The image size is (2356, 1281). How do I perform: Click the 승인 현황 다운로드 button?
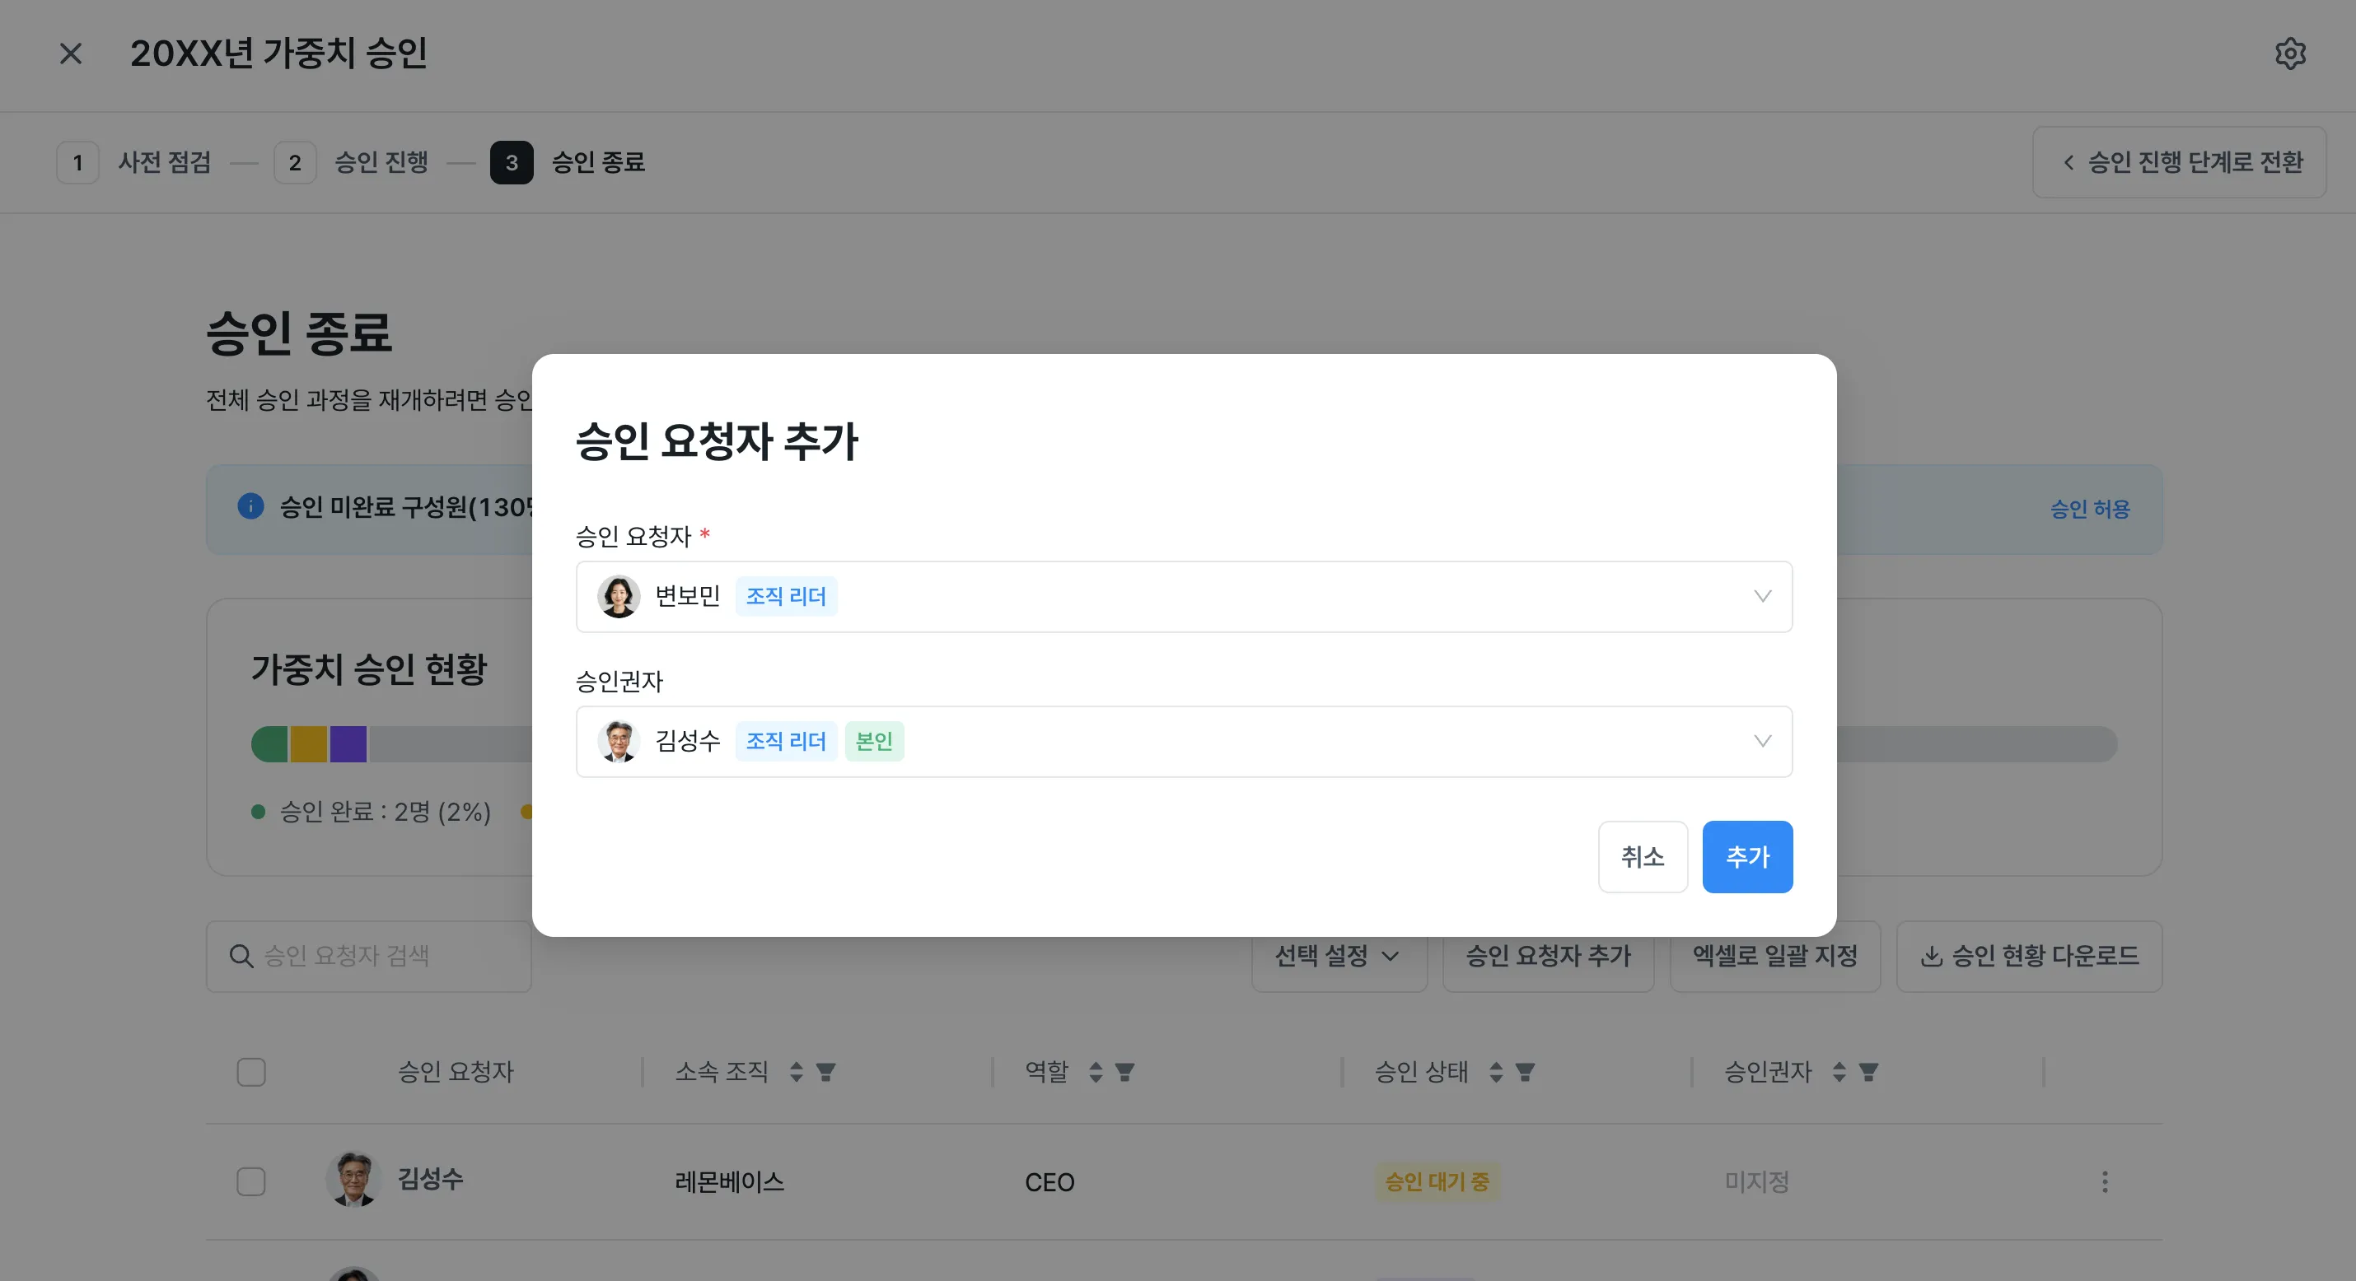point(2029,957)
